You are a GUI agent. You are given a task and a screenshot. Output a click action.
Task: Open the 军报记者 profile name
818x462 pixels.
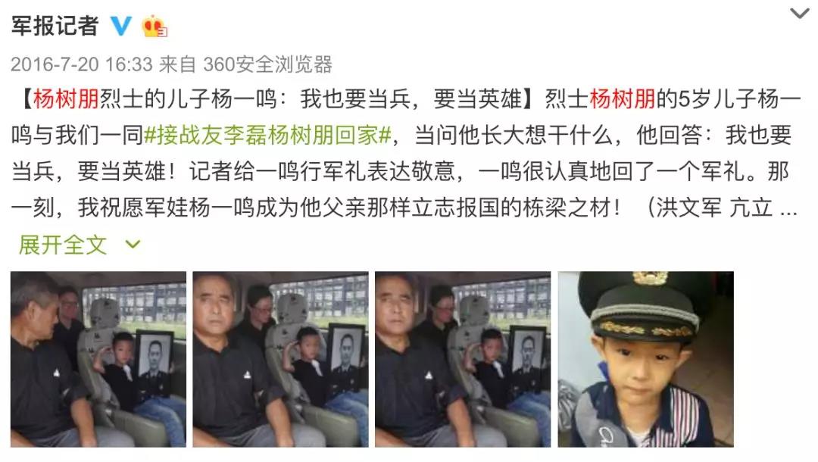[x=55, y=26]
